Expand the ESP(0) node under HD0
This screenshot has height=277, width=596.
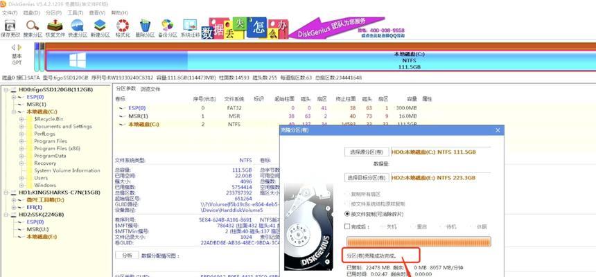click(x=14, y=97)
